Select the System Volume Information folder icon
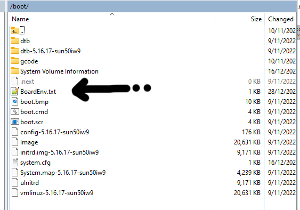This screenshot has width=300, height=210. (15, 71)
